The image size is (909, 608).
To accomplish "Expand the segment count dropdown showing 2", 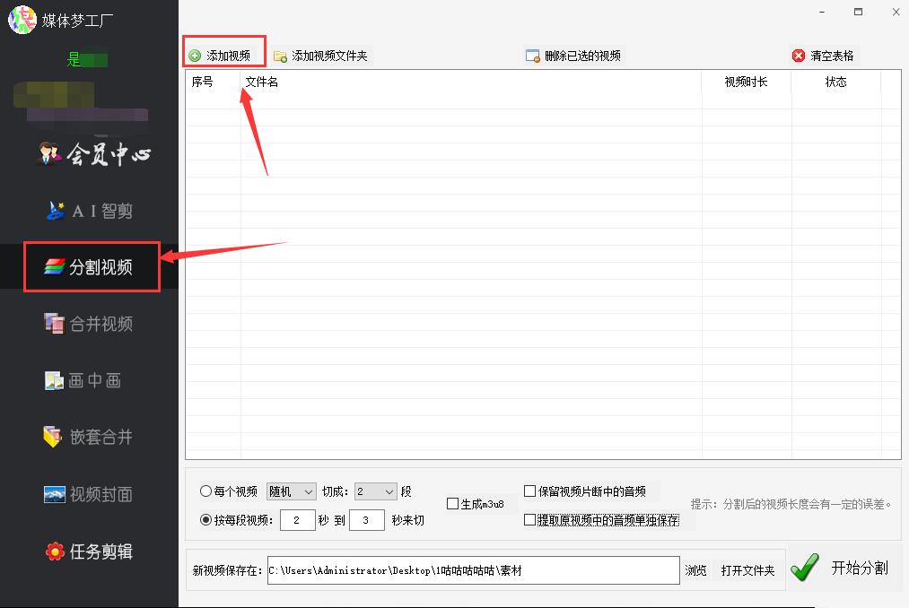I will [375, 491].
